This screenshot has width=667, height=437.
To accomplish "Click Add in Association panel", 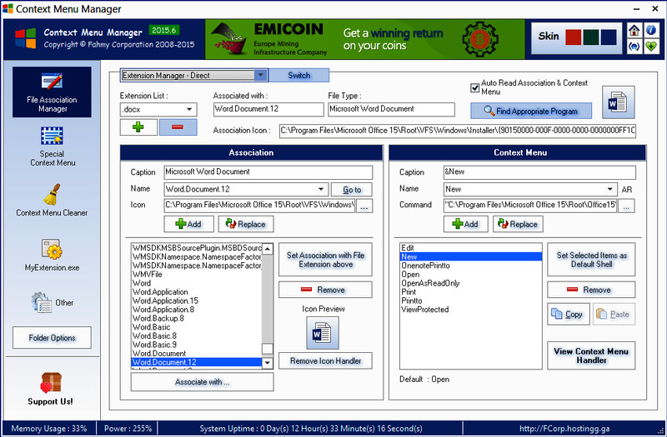I will [x=189, y=224].
